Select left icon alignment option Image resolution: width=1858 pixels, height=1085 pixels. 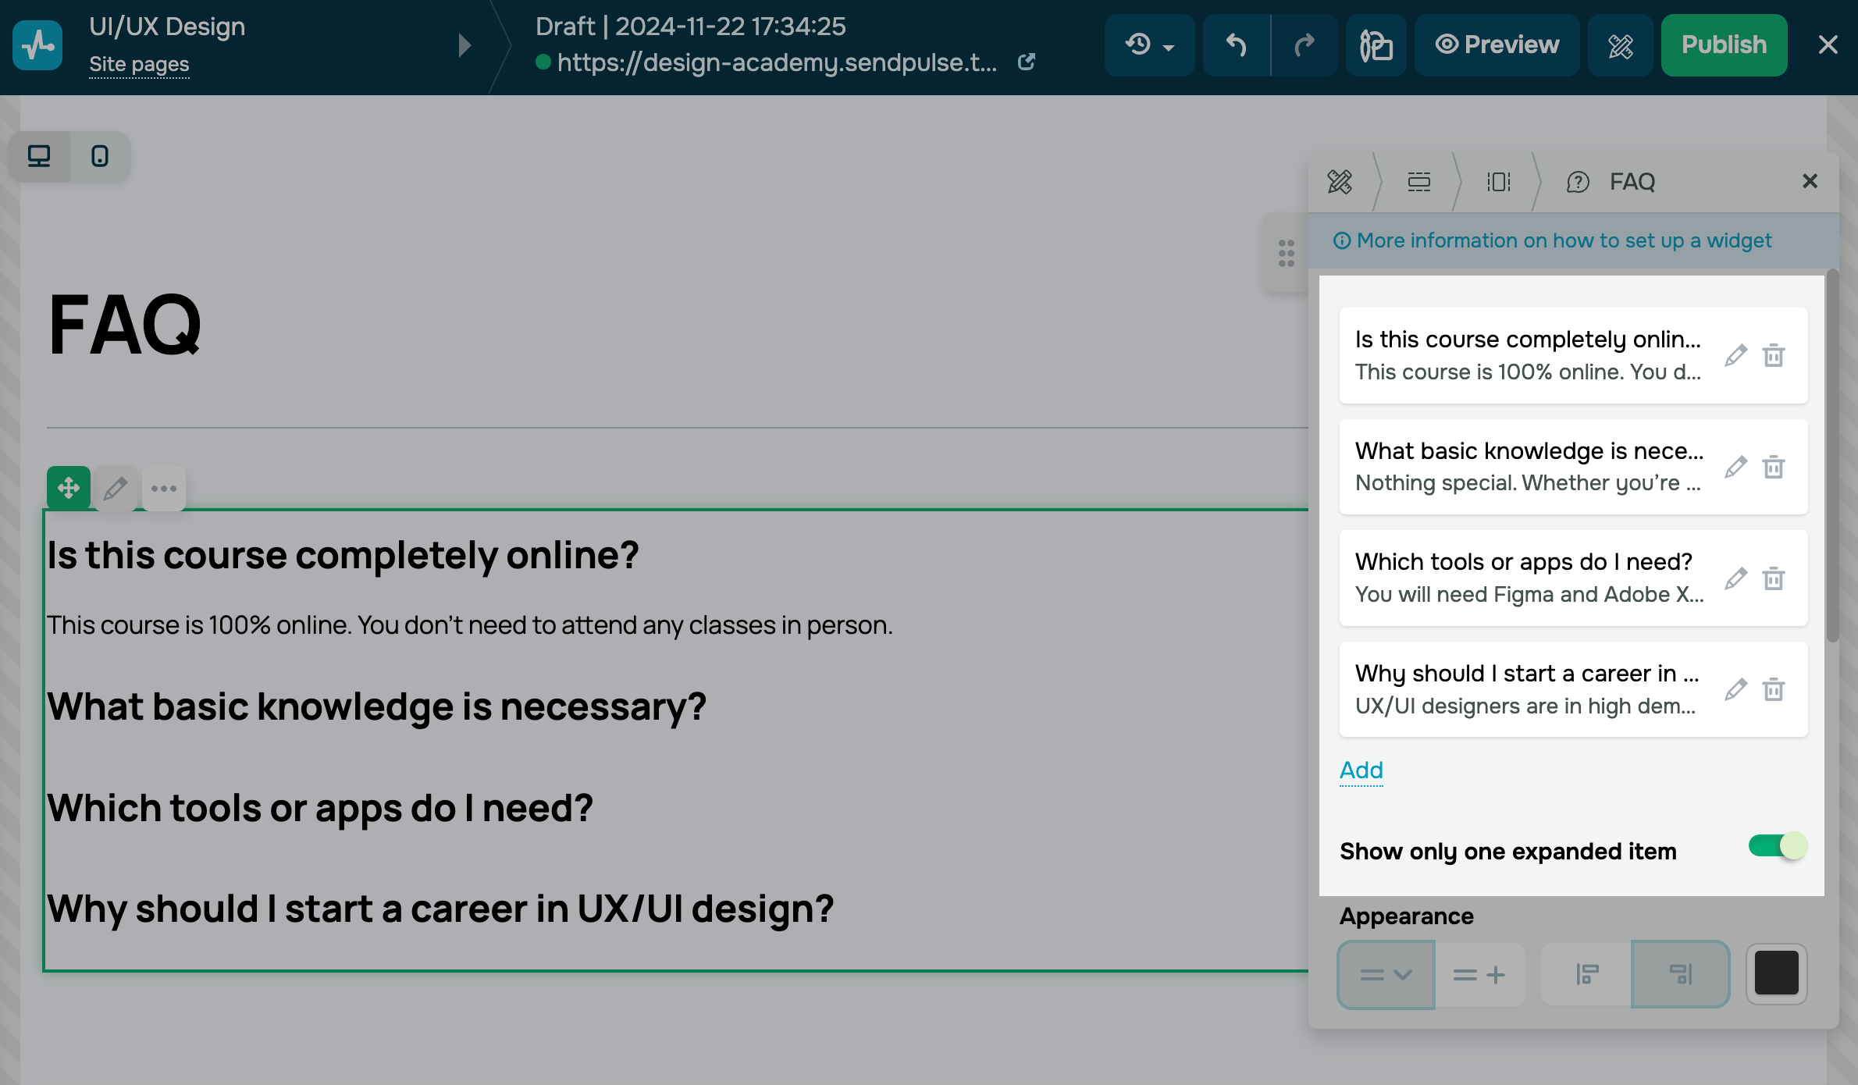coord(1586,974)
